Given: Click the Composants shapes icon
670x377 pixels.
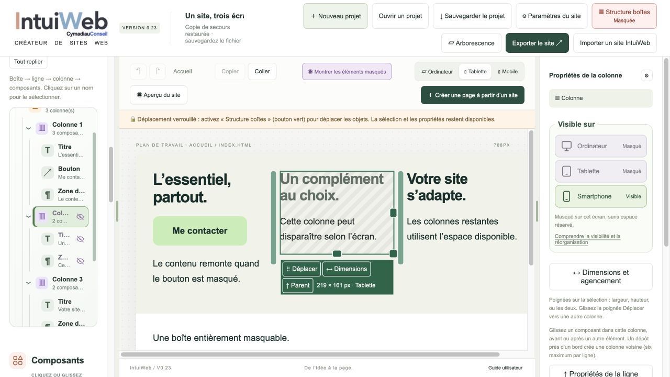Looking at the screenshot, I should point(18,360).
